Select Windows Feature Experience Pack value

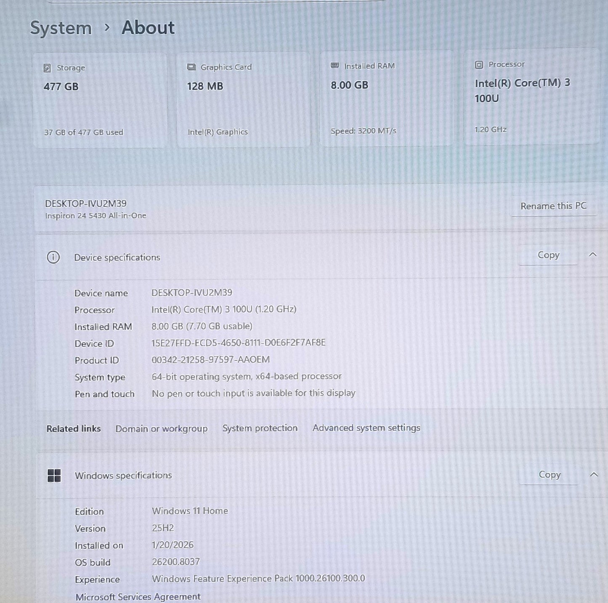[258, 579]
